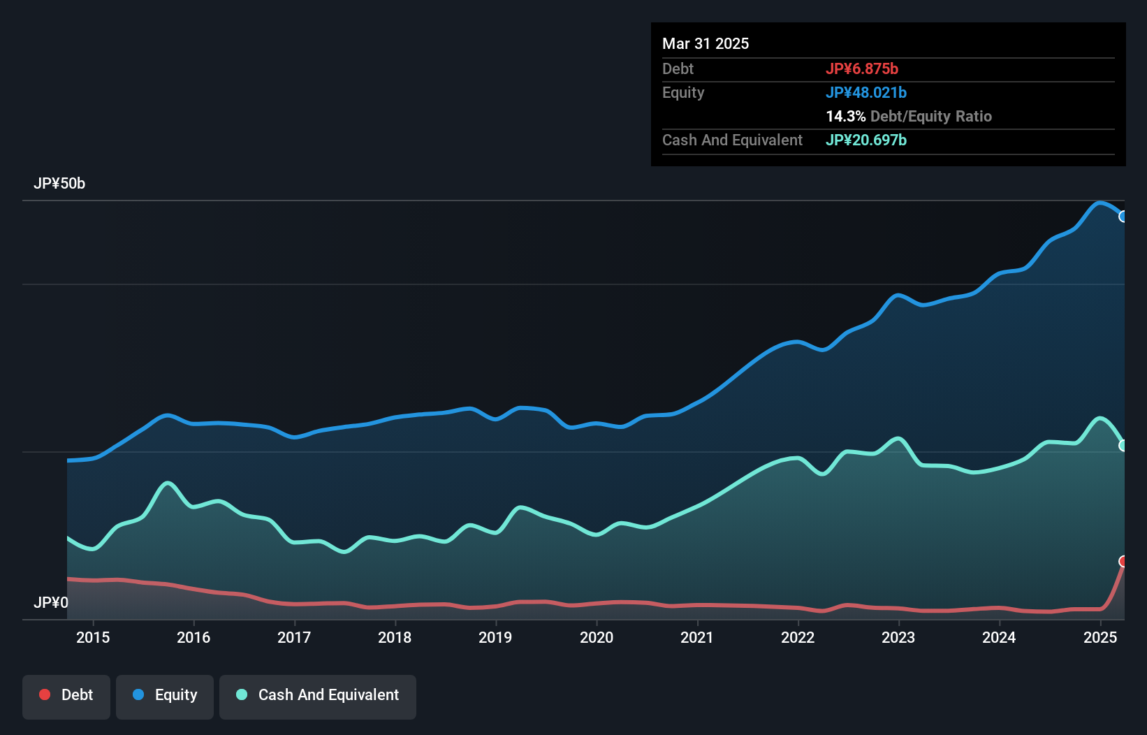Click the JP¥50b gridline label
This screenshot has width=1147, height=735.
point(59,184)
